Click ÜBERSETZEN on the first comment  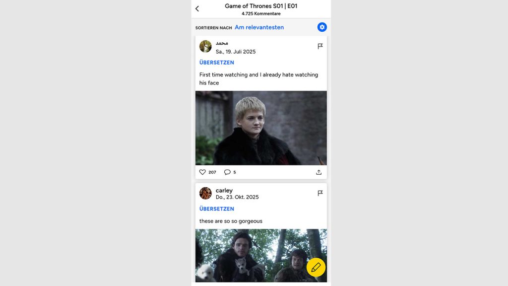pos(217,62)
